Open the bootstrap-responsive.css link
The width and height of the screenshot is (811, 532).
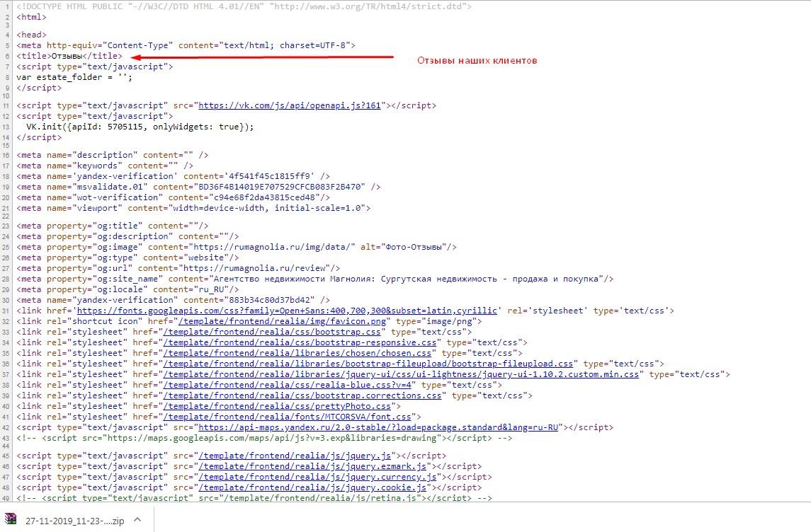point(300,342)
